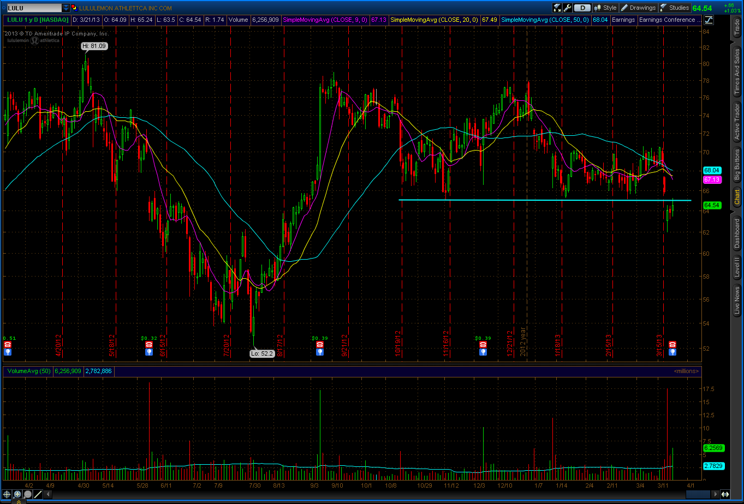The image size is (744, 504).
Task: Open the Style dropdown menu
Action: point(605,8)
